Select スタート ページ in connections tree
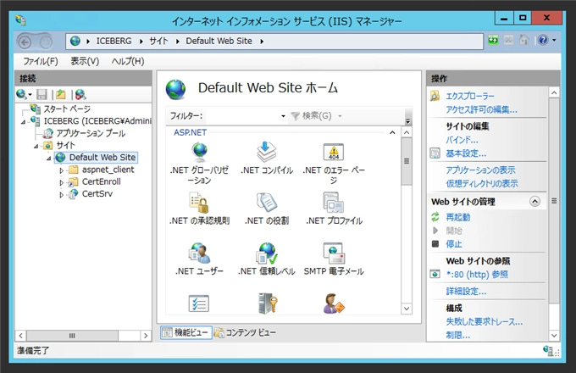Viewport: 576px width, 373px height. [67, 109]
